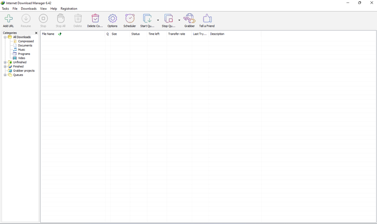The width and height of the screenshot is (377, 224).
Task: Click the IDM logo in title bar
Action: (3, 3)
